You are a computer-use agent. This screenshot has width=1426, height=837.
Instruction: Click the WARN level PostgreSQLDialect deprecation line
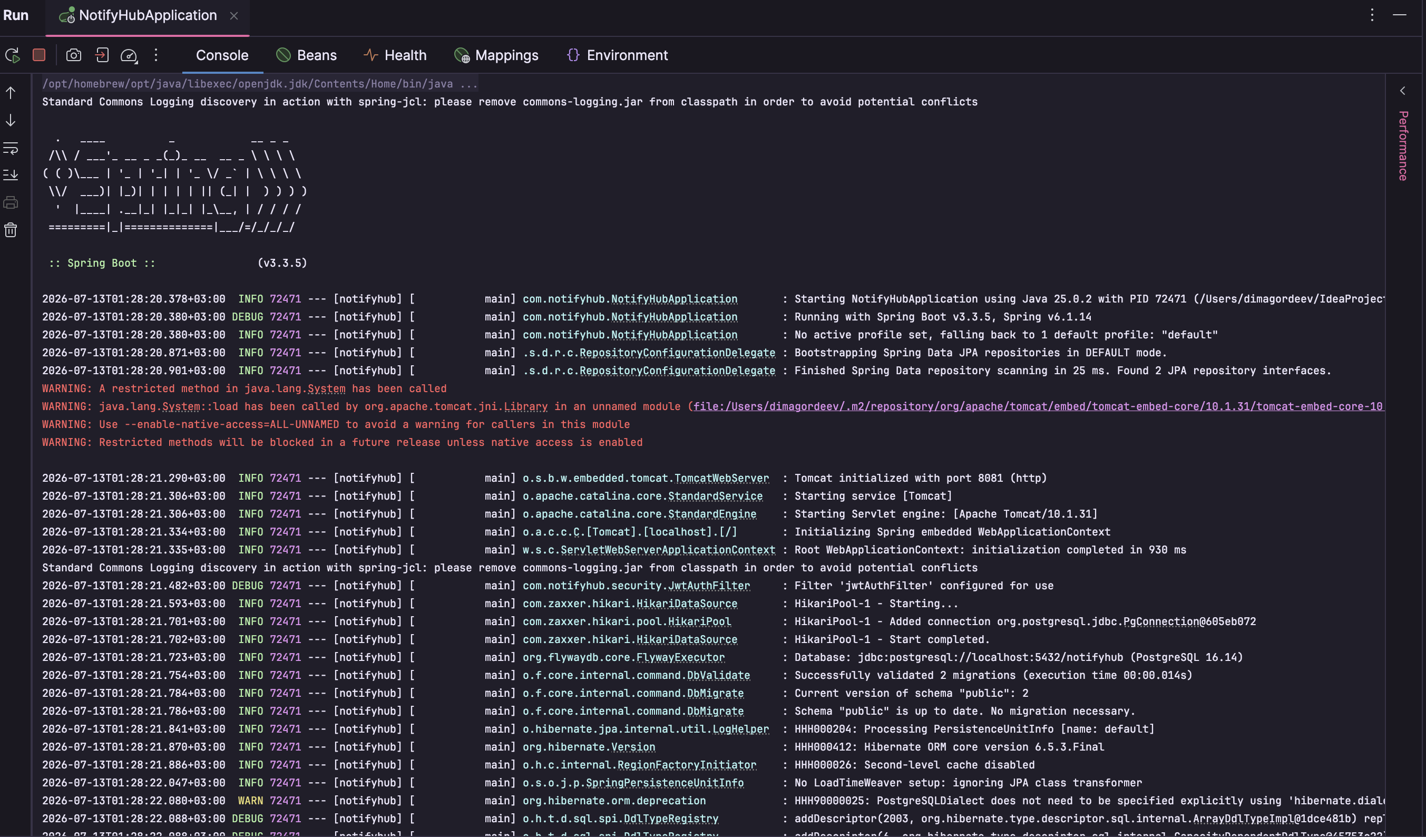click(713, 801)
